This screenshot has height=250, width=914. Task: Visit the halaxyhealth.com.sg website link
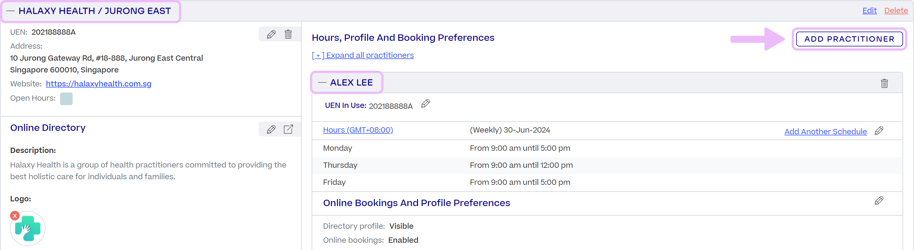click(x=98, y=84)
